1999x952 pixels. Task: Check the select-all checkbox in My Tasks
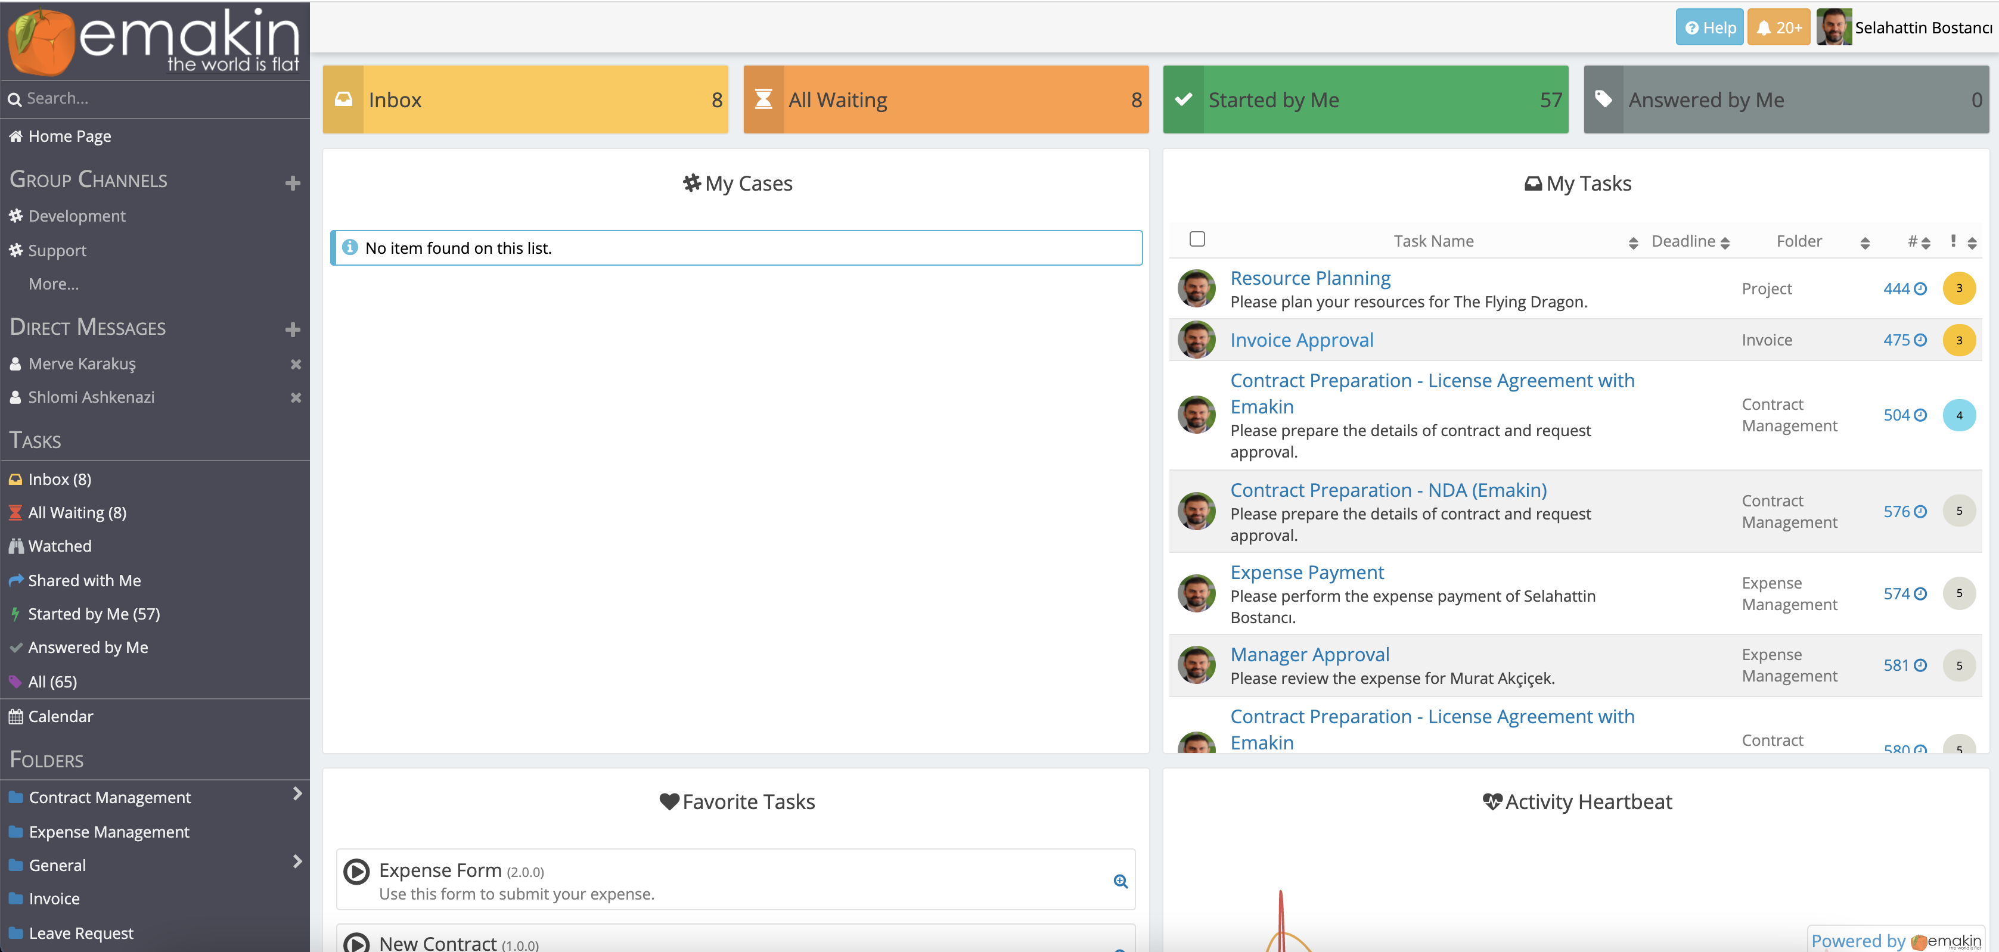tap(1197, 239)
